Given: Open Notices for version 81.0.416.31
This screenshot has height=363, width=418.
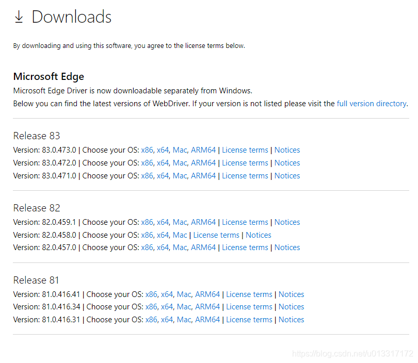Looking at the screenshot, I should coord(292,320).
